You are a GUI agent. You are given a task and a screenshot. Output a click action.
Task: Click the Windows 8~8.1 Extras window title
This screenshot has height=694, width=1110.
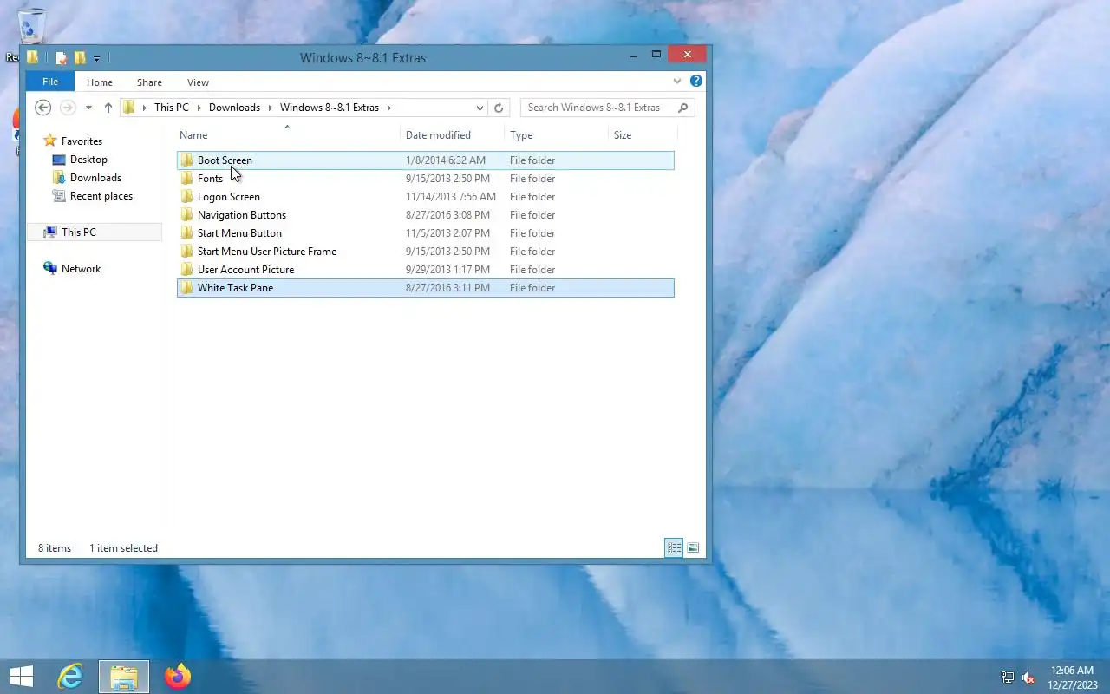point(362,58)
